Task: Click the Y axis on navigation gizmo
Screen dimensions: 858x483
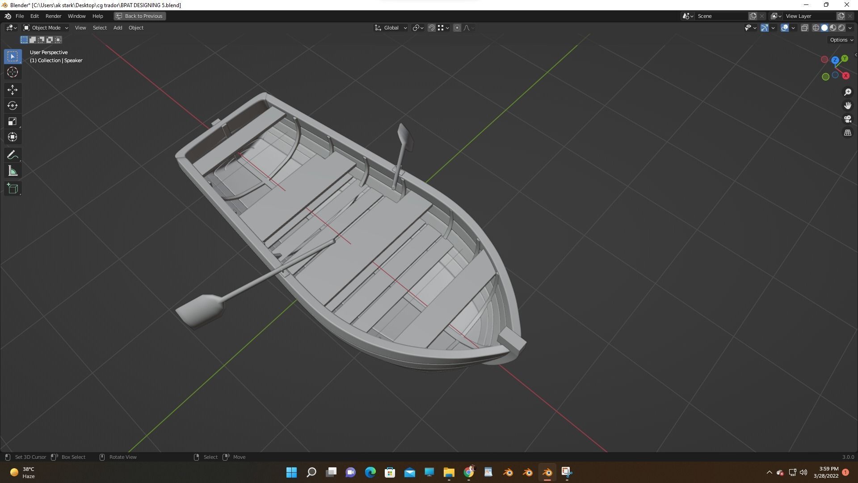Action: 845,59
